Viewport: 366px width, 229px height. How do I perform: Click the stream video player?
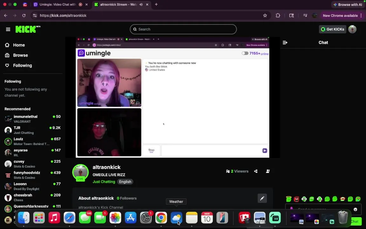173,97
